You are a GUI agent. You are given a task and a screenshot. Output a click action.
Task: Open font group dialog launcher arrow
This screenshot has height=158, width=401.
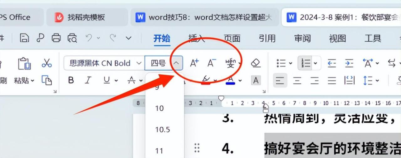pyautogui.click(x=264, y=92)
